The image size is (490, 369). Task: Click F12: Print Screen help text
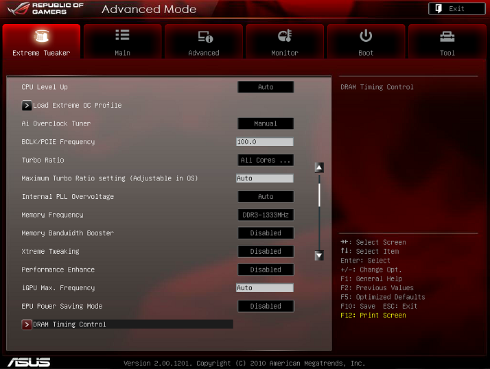pos(373,316)
